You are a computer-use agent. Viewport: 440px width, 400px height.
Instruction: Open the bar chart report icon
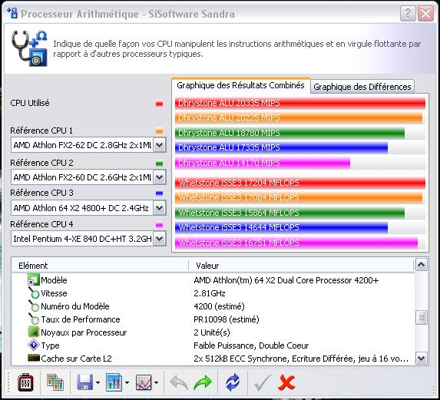[114, 382]
